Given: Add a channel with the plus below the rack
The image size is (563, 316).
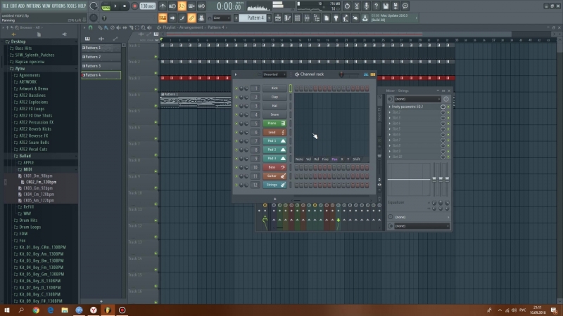Looking at the screenshot, I should pos(275,199).
